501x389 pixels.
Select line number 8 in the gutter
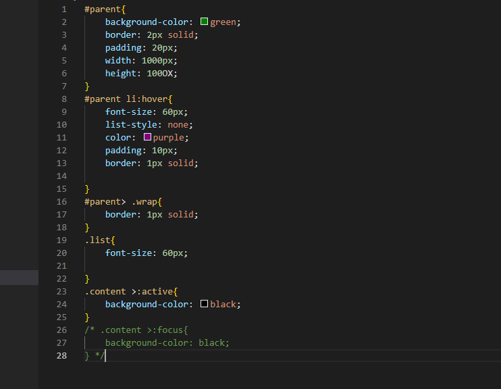tap(64, 99)
